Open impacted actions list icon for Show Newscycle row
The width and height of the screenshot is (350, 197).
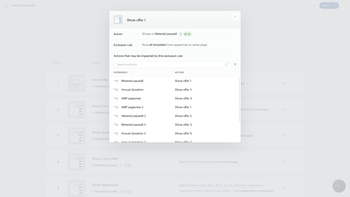coord(284,188)
